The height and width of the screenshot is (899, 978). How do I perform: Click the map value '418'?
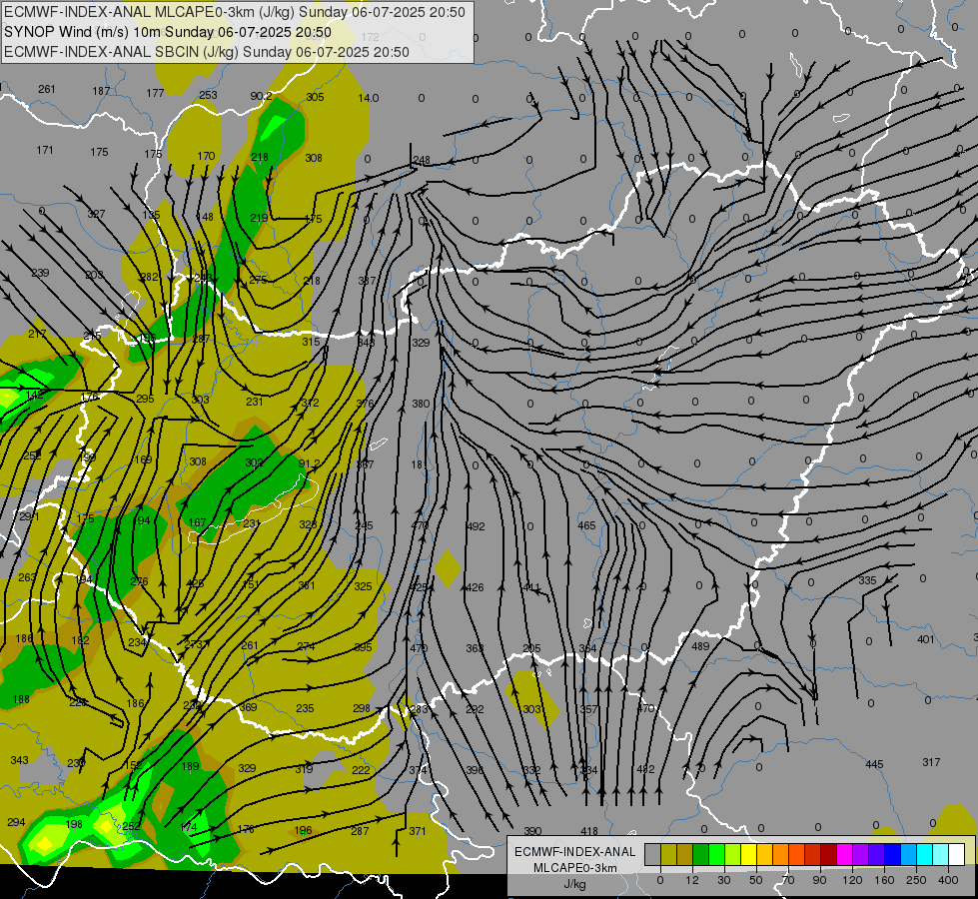[588, 831]
